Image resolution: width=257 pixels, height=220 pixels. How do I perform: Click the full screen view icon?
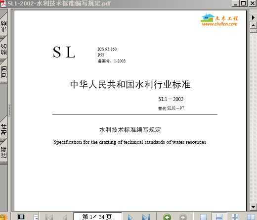pyautogui.click(x=21, y=217)
